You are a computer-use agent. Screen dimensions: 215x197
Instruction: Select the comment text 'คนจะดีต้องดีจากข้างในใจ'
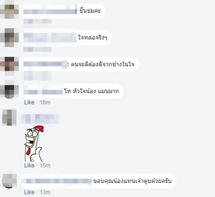point(103,64)
